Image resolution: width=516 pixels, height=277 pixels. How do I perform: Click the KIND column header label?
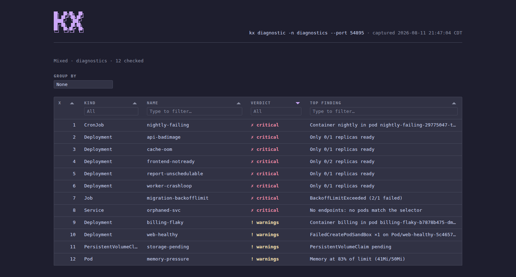(90, 103)
